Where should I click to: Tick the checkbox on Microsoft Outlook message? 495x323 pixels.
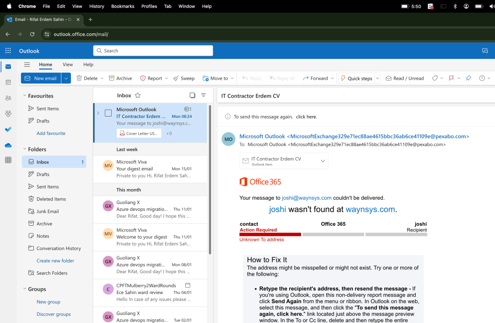pyautogui.click(x=108, y=113)
